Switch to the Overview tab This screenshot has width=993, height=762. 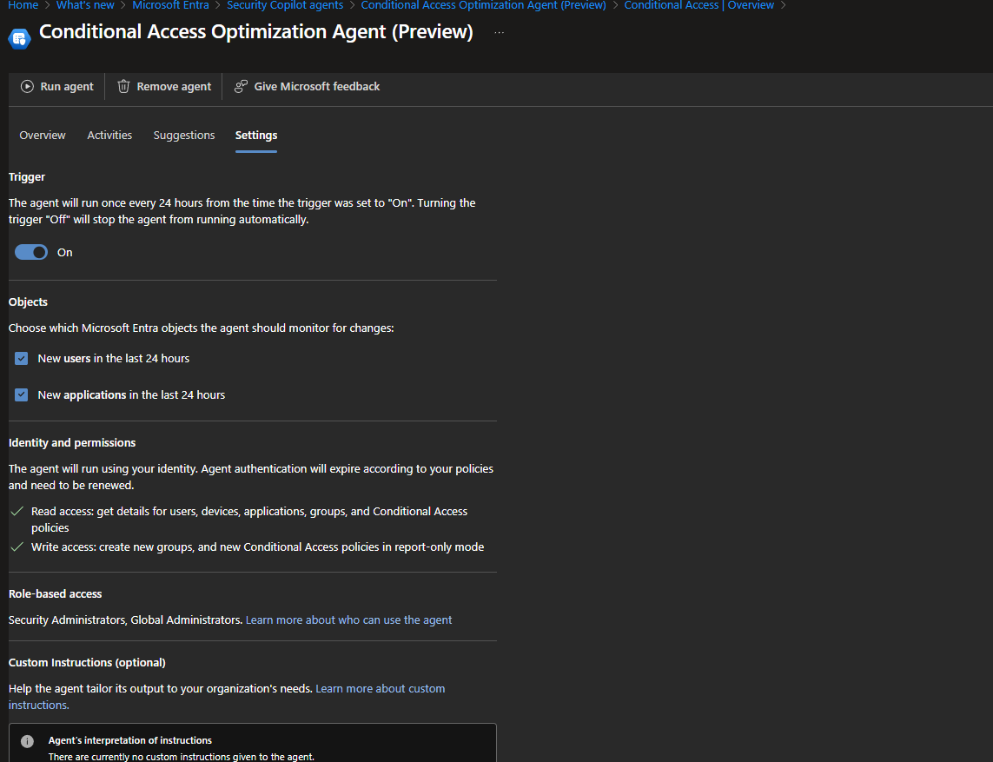(42, 135)
